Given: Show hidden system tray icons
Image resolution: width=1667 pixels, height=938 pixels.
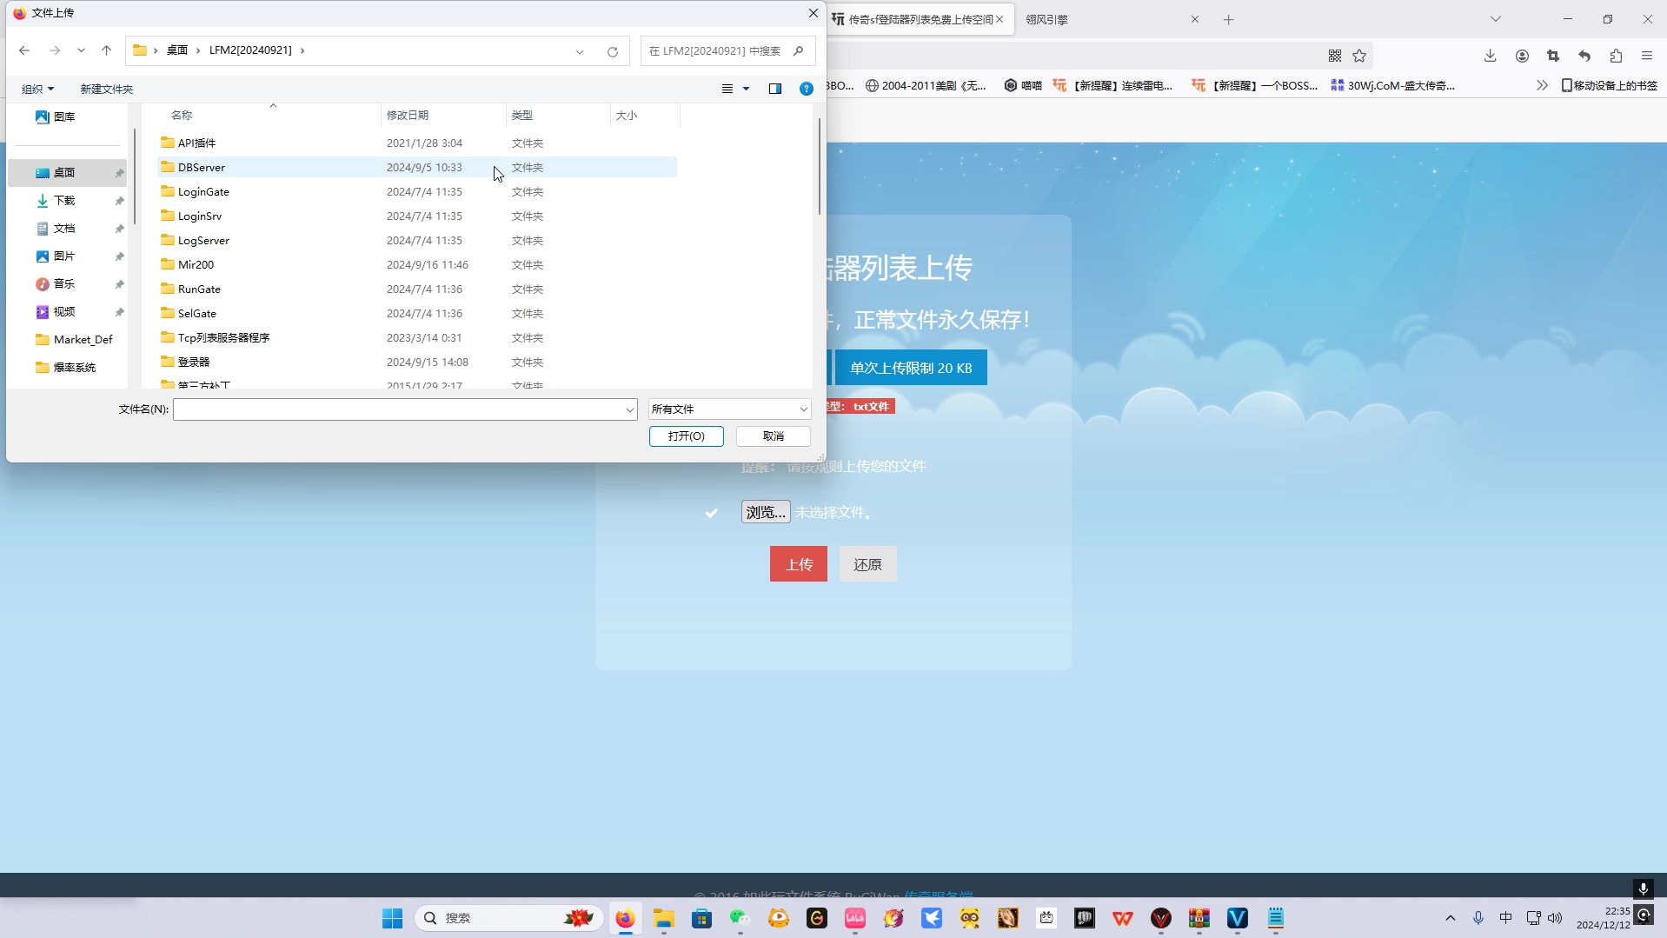Looking at the screenshot, I should click(1450, 918).
